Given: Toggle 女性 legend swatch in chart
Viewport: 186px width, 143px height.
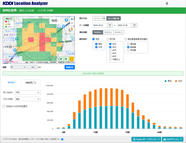Looking at the screenshot, I should [176, 81].
